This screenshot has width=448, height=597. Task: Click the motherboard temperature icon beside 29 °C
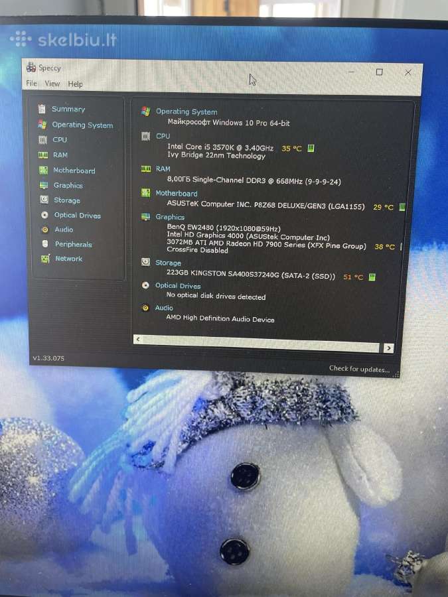[x=402, y=207]
